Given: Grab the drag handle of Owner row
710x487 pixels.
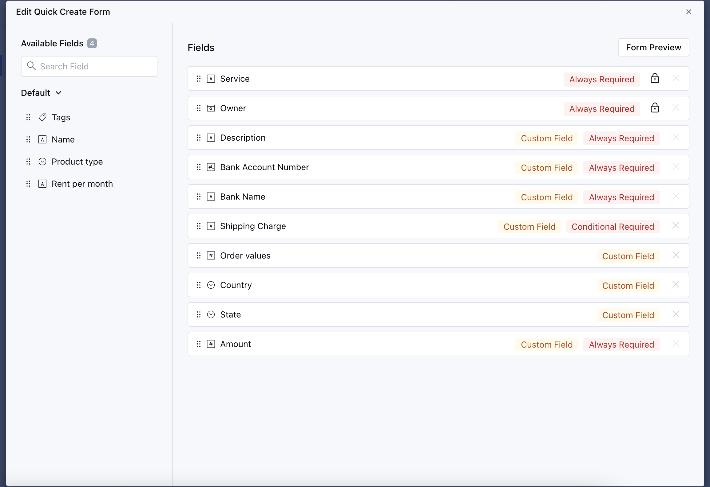Looking at the screenshot, I should pos(199,108).
